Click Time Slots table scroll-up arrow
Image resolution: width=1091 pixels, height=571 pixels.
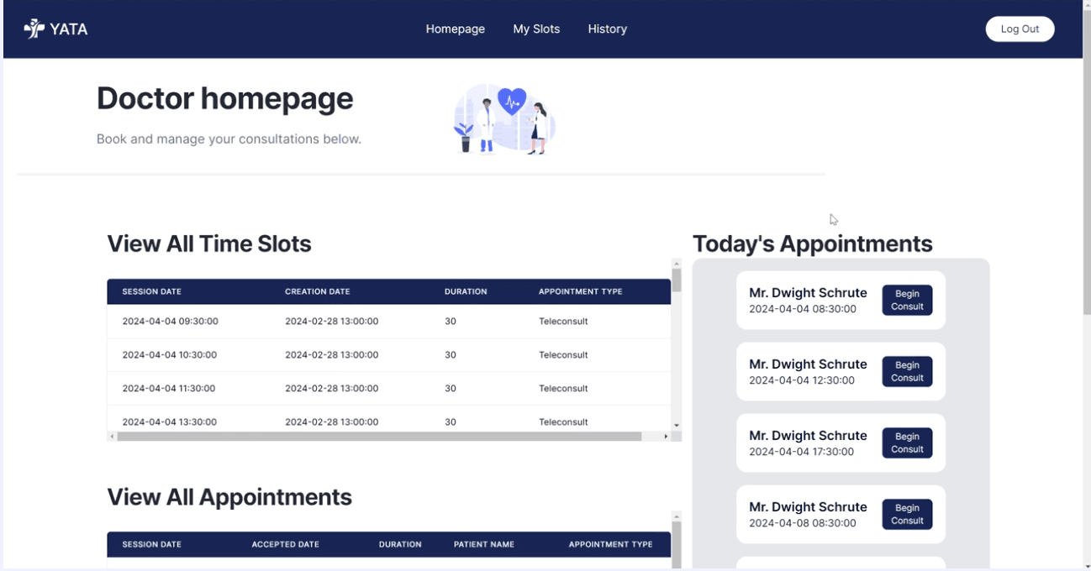677,264
